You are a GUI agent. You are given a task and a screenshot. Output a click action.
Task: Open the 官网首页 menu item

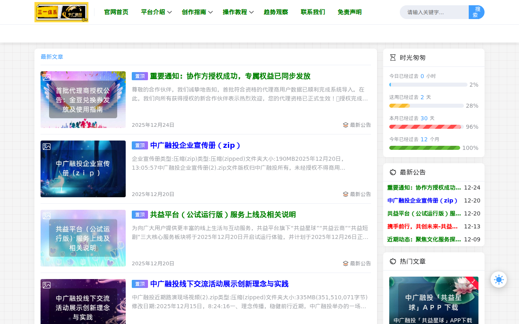click(116, 12)
